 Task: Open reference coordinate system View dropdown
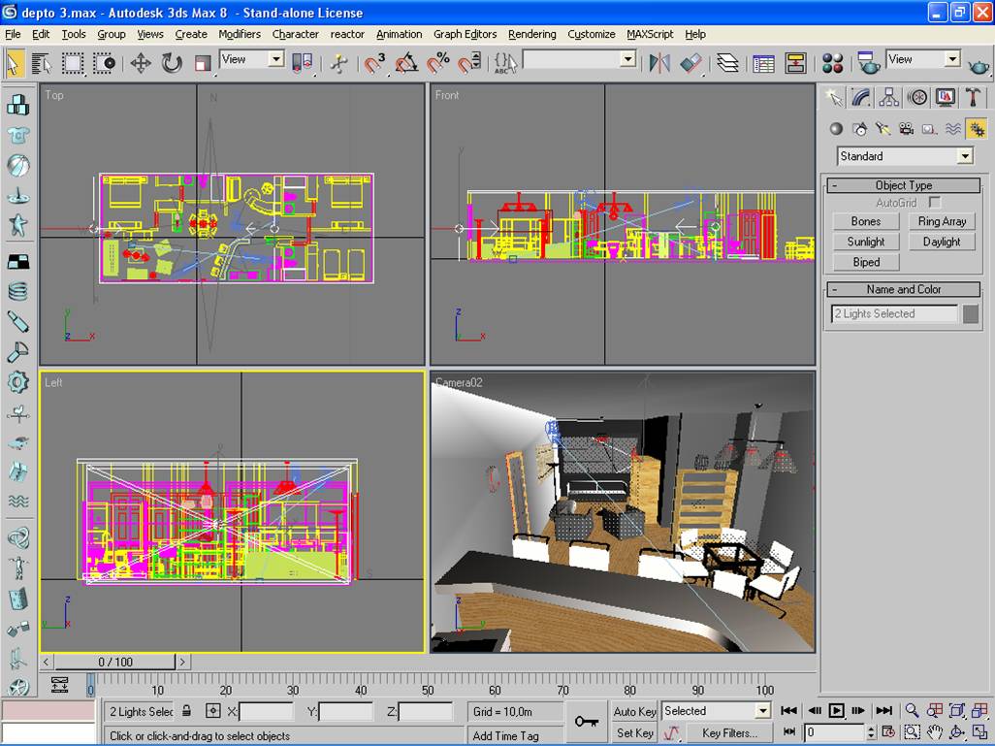click(252, 59)
